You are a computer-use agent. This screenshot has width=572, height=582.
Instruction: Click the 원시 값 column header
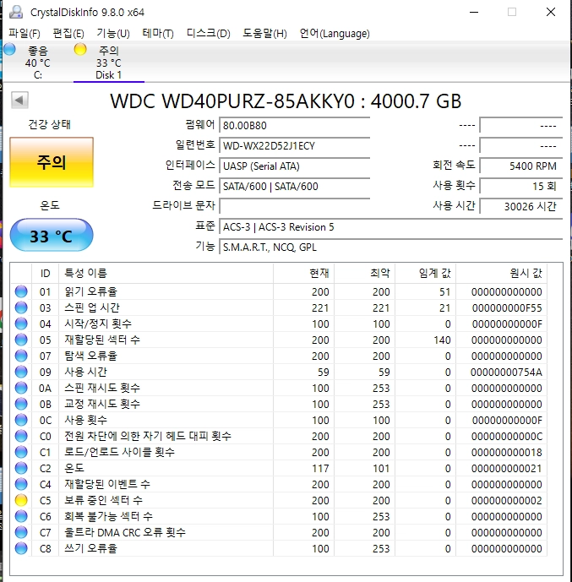502,273
